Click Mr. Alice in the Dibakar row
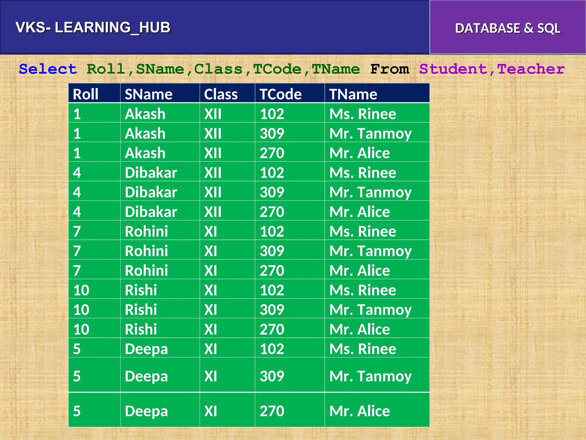This screenshot has height=440, width=586. point(359,212)
